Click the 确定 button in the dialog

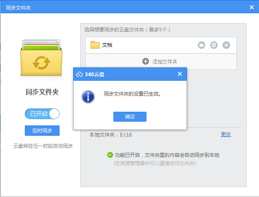tap(130, 117)
